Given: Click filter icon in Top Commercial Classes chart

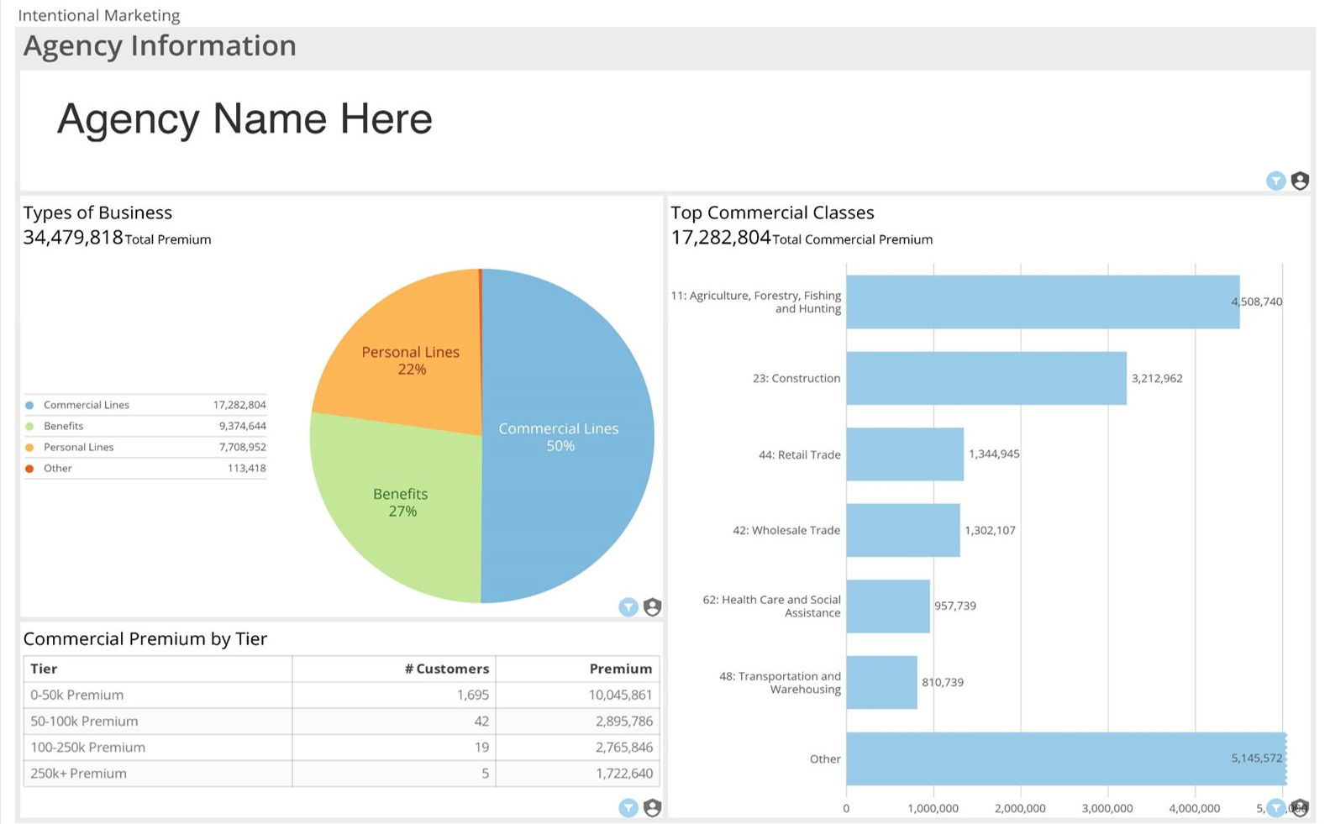Looking at the screenshot, I should pyautogui.click(x=1275, y=808).
